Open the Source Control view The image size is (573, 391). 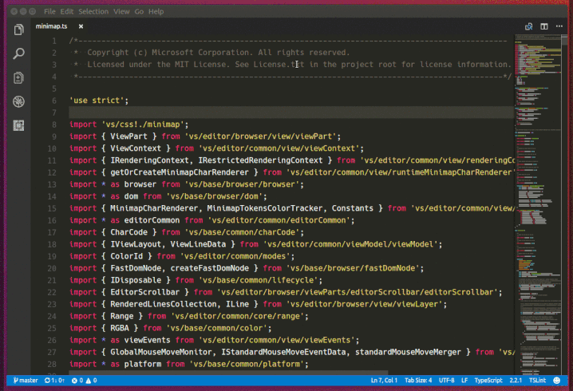[x=18, y=78]
